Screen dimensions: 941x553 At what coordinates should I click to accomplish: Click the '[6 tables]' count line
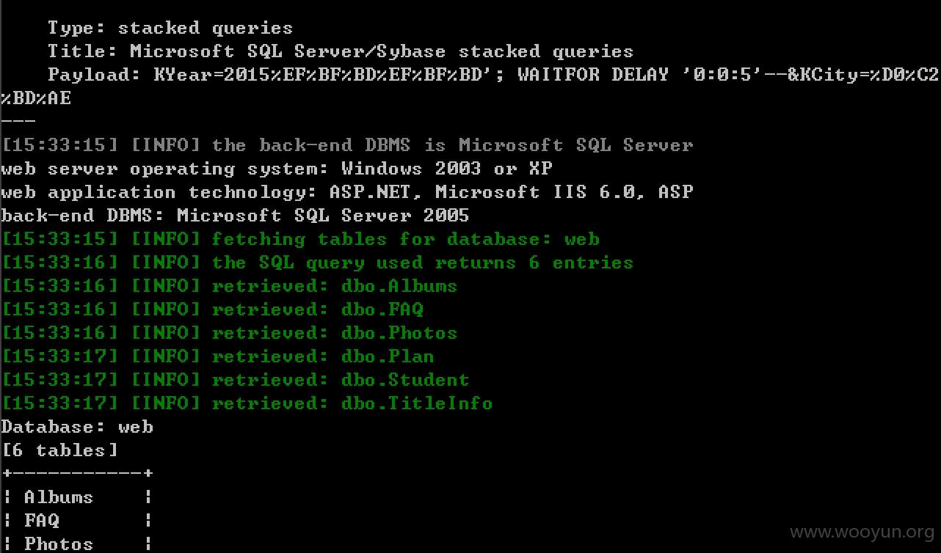(59, 450)
